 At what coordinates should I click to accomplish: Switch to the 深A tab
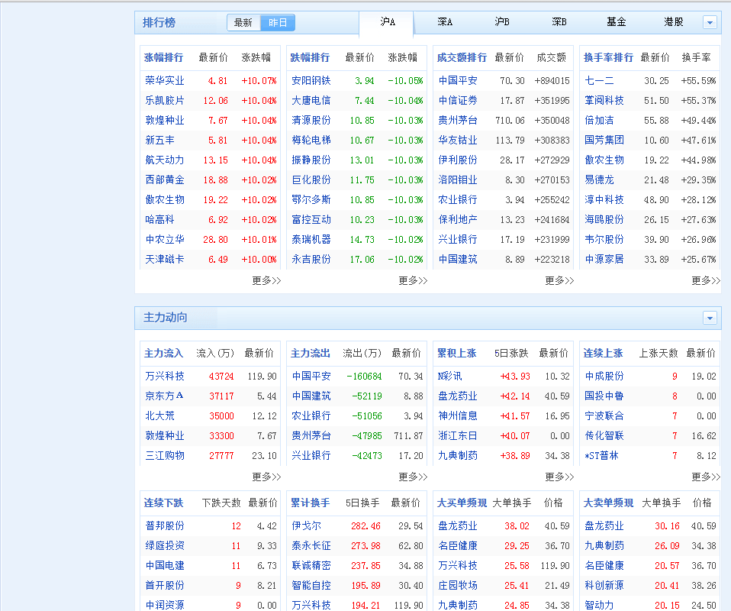tap(445, 22)
